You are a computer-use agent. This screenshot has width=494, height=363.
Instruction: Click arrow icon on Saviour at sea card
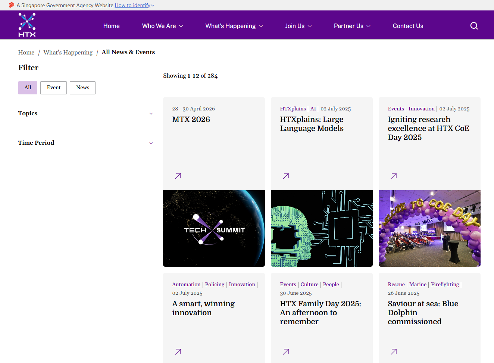click(x=394, y=351)
